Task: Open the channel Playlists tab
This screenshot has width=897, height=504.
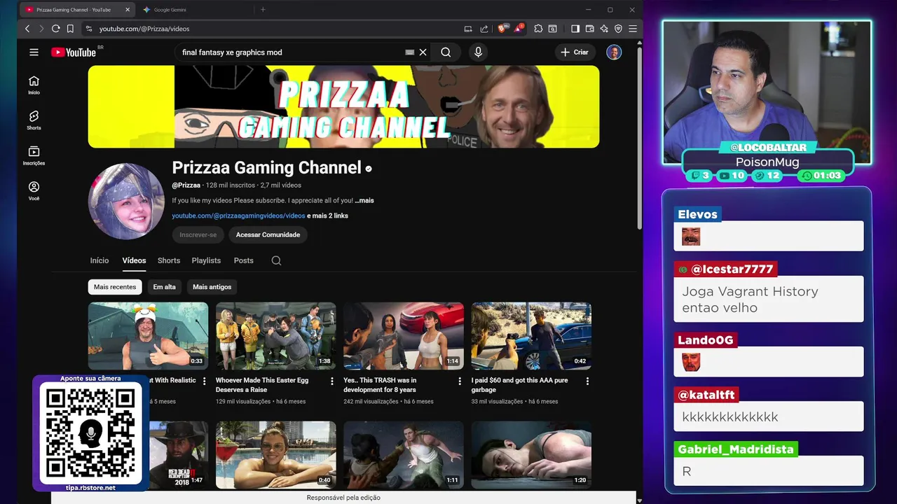Action: [206, 260]
